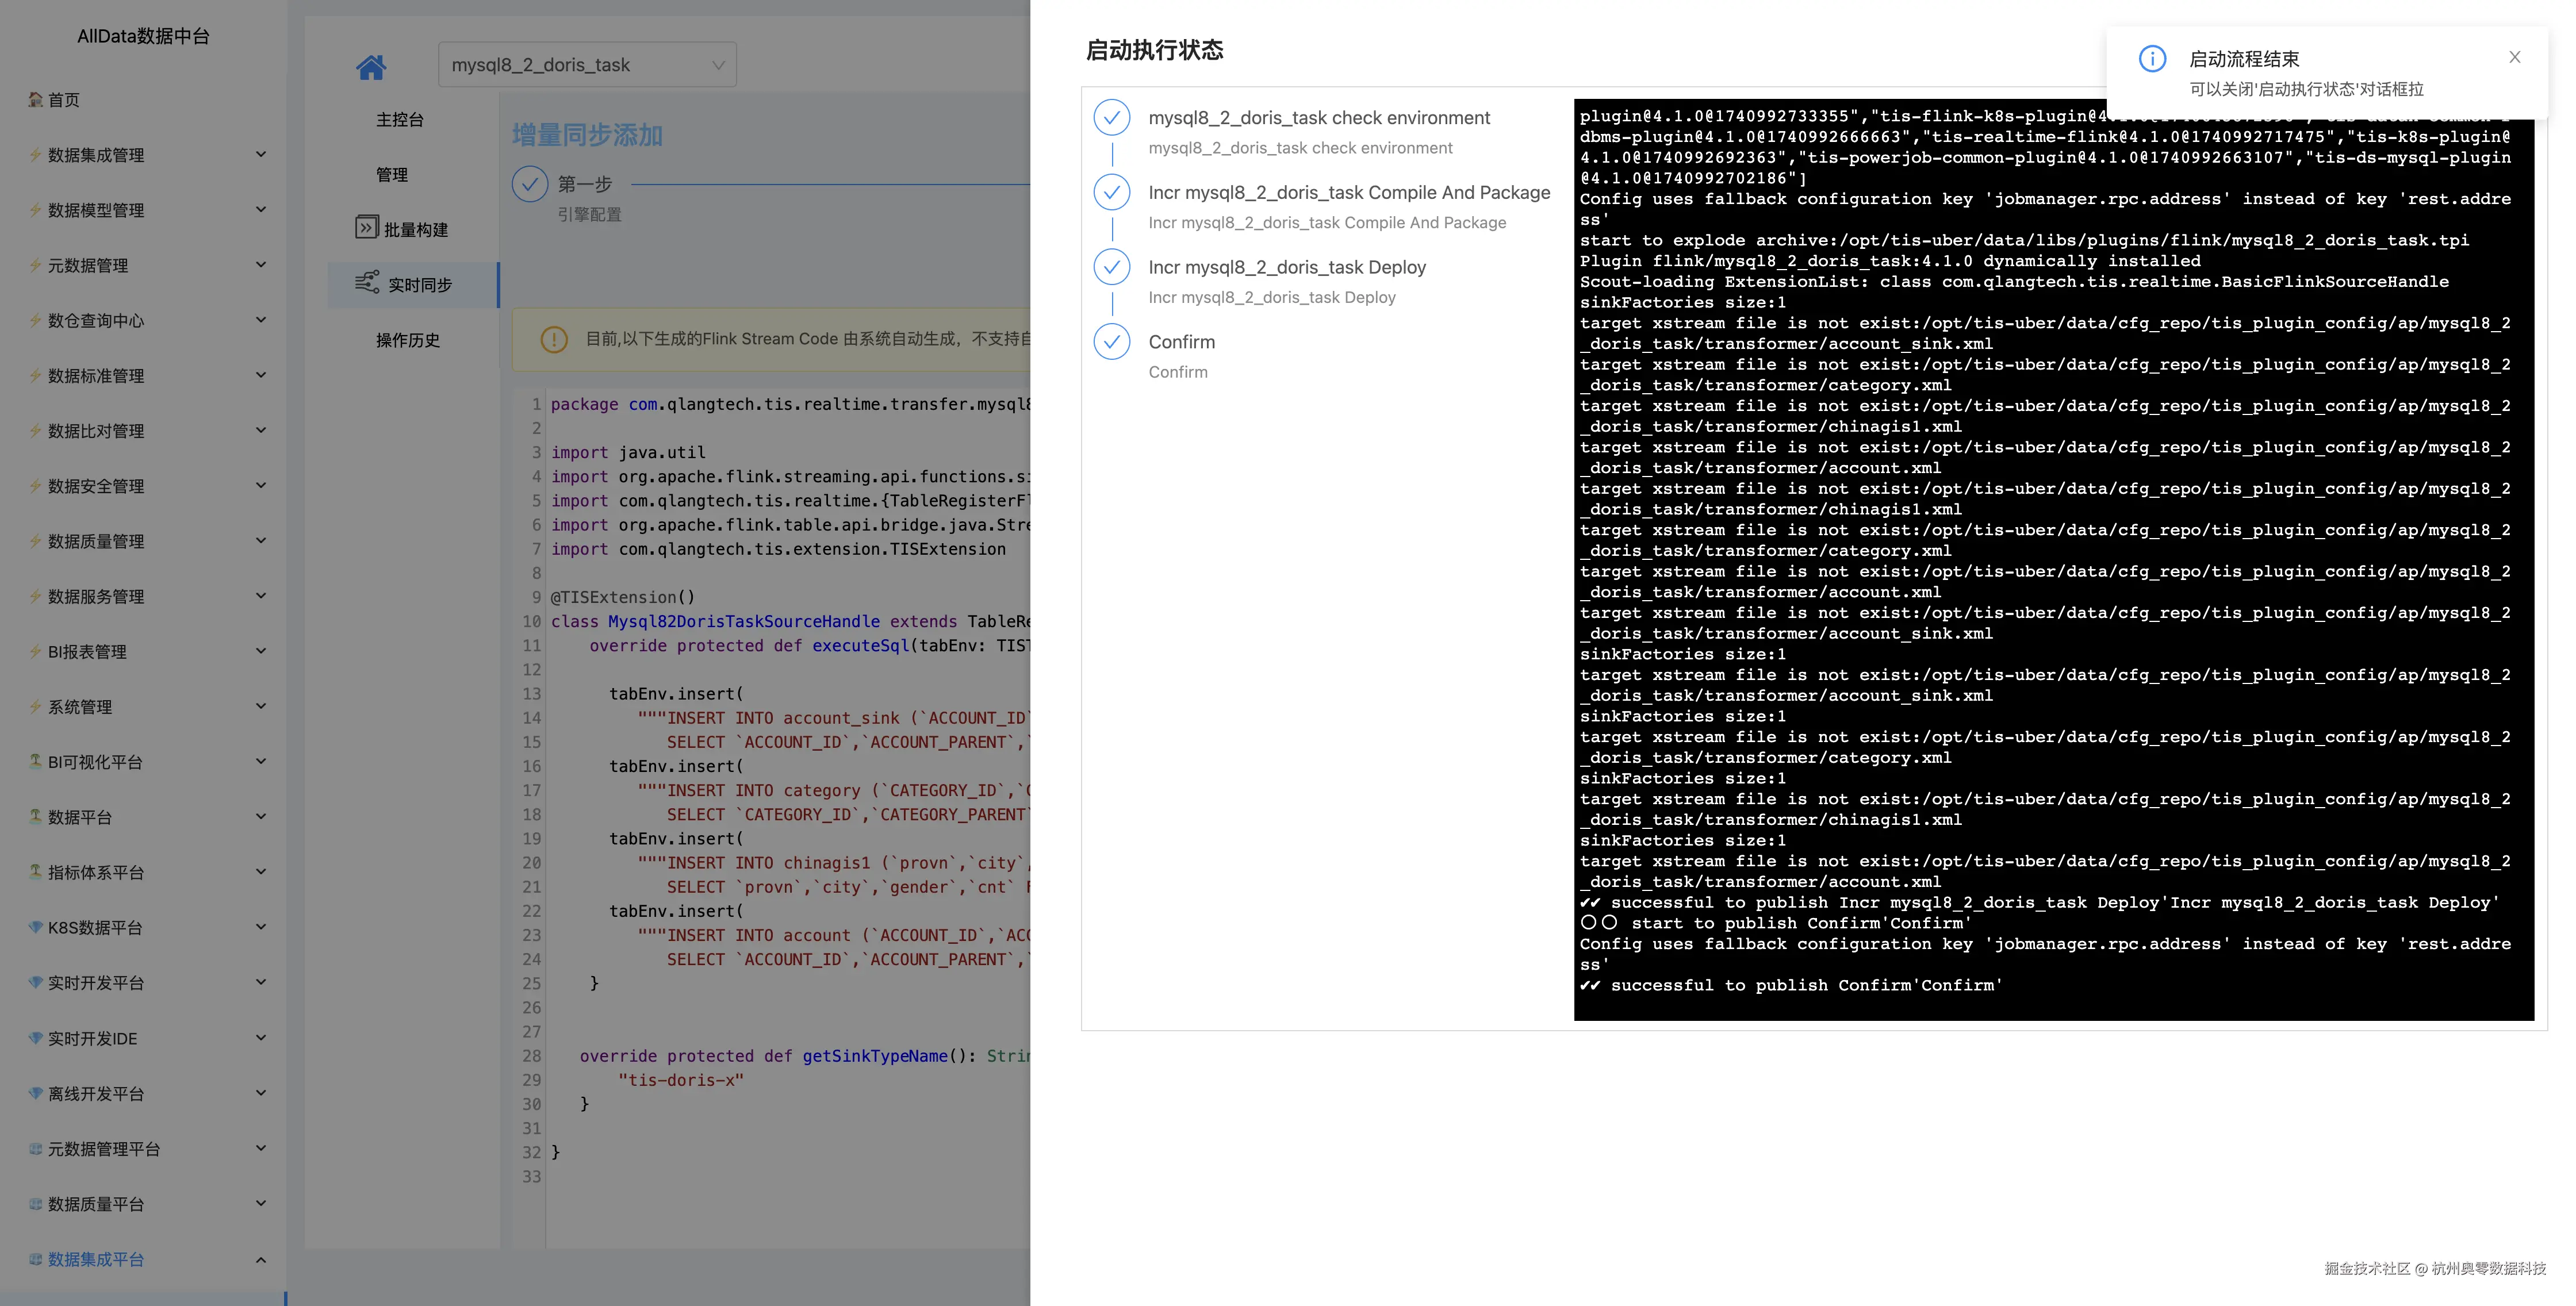Click the orange warning icon in the banner

[553, 340]
